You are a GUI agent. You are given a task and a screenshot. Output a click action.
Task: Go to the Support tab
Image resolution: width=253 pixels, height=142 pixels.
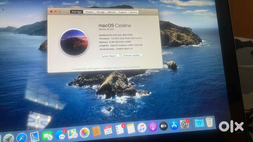click(x=123, y=12)
